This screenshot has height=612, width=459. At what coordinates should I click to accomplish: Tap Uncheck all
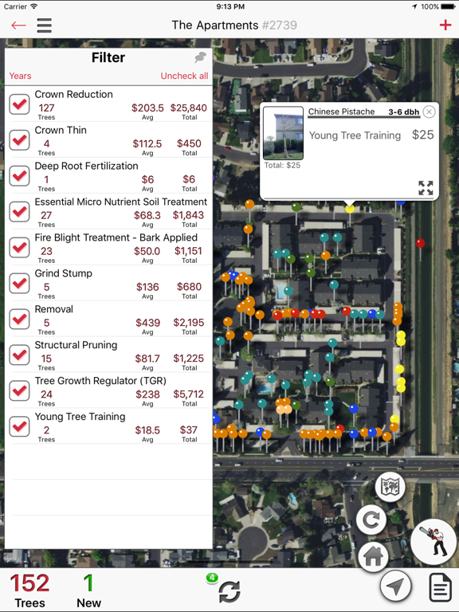click(184, 76)
